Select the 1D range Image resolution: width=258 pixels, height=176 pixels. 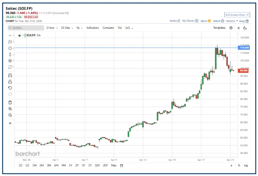(20, 166)
